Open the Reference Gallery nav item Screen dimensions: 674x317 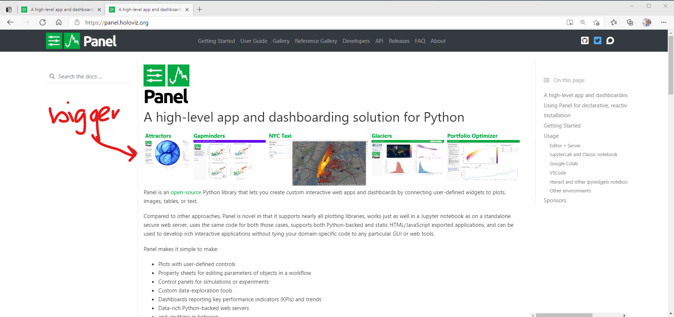click(x=316, y=41)
